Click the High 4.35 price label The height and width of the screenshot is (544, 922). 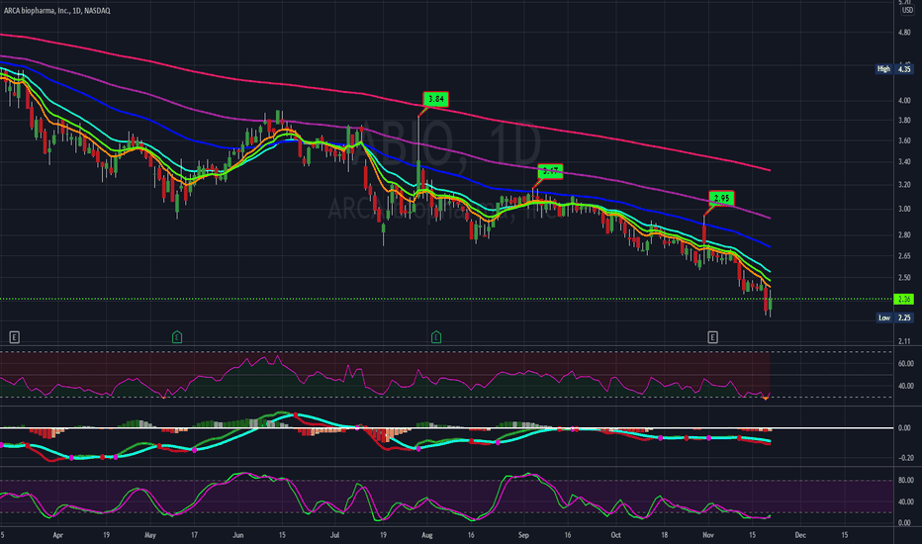[894, 69]
